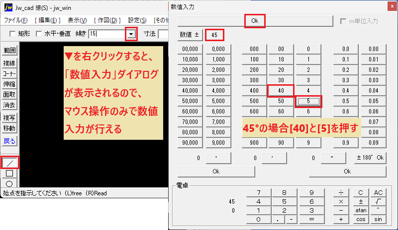
Task: Click the 戻る undo button
Action: [9, 141]
